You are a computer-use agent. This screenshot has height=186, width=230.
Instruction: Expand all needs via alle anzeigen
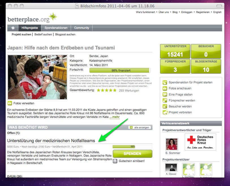[x=141, y=127]
